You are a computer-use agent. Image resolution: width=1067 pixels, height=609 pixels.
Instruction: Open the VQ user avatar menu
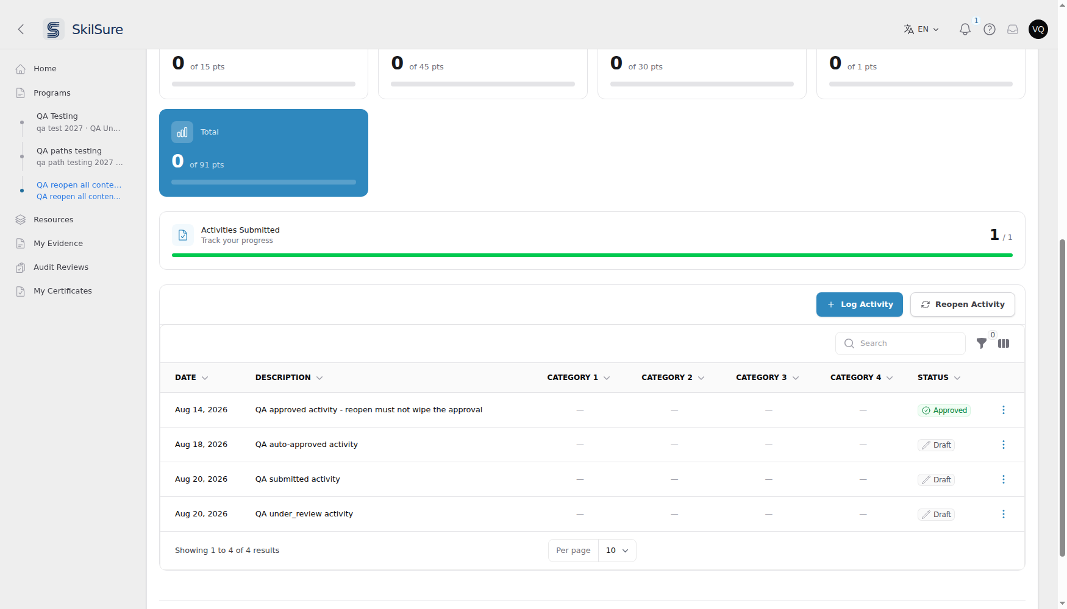point(1038,29)
